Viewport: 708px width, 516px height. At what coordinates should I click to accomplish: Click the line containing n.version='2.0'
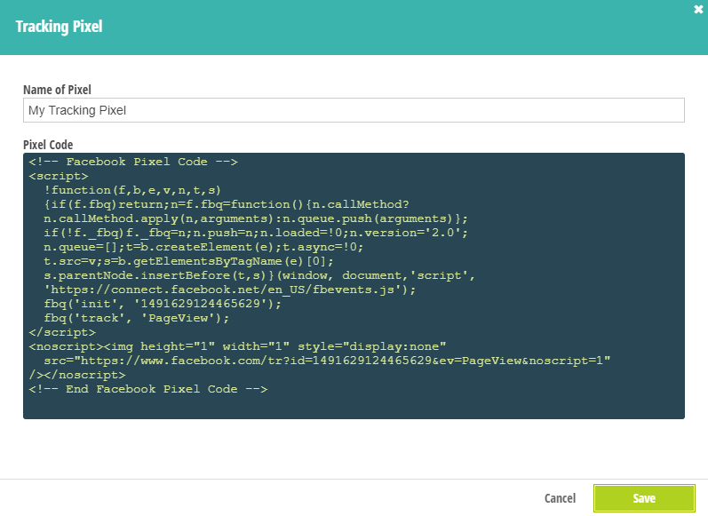click(x=256, y=233)
